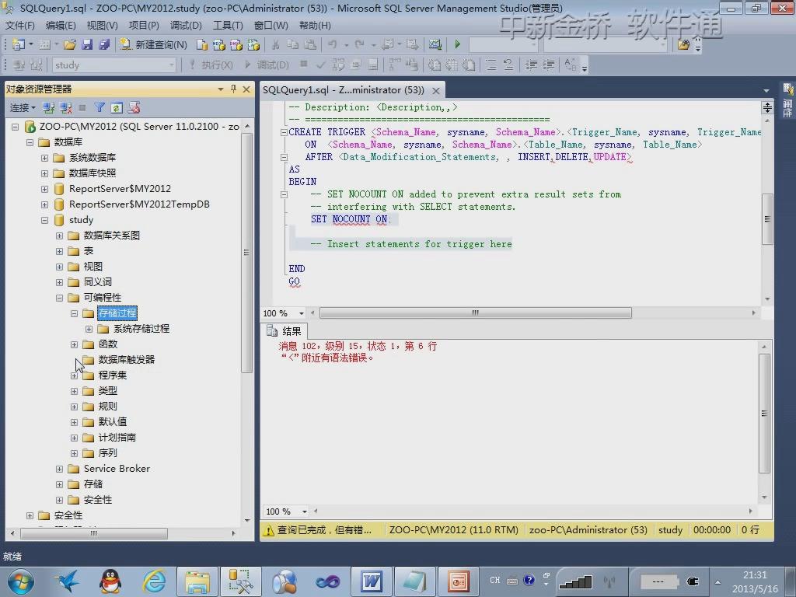Image resolution: width=796 pixels, height=597 pixels.
Task: Refresh the Object Explorer tree
Action: 117,107
